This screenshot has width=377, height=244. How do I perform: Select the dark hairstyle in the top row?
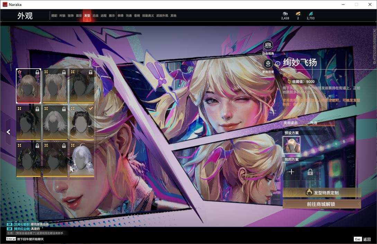click(82, 86)
